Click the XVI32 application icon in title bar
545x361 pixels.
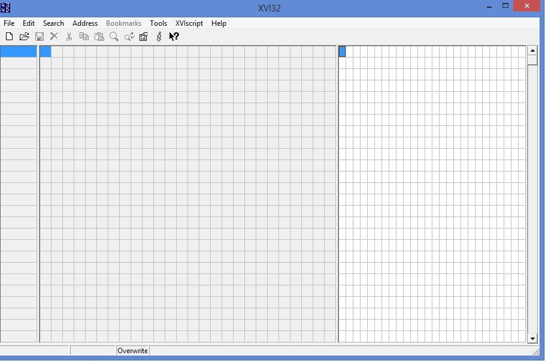(5, 7)
